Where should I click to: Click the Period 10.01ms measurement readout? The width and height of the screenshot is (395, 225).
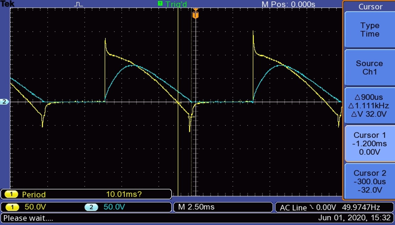[x=86, y=194]
